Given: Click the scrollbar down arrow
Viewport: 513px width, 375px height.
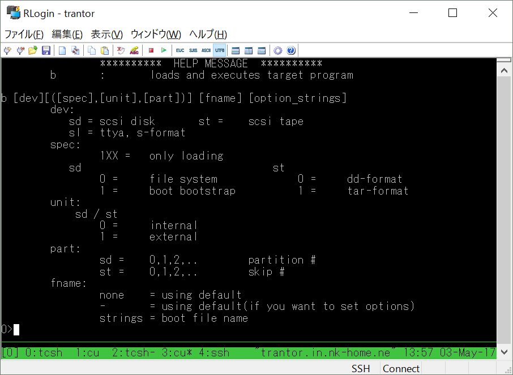Looking at the screenshot, I should point(504,352).
